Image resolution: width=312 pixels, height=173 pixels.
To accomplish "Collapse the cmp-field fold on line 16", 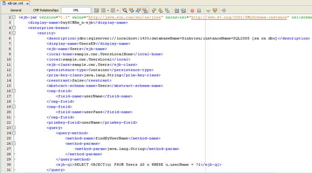I will point(14,91).
